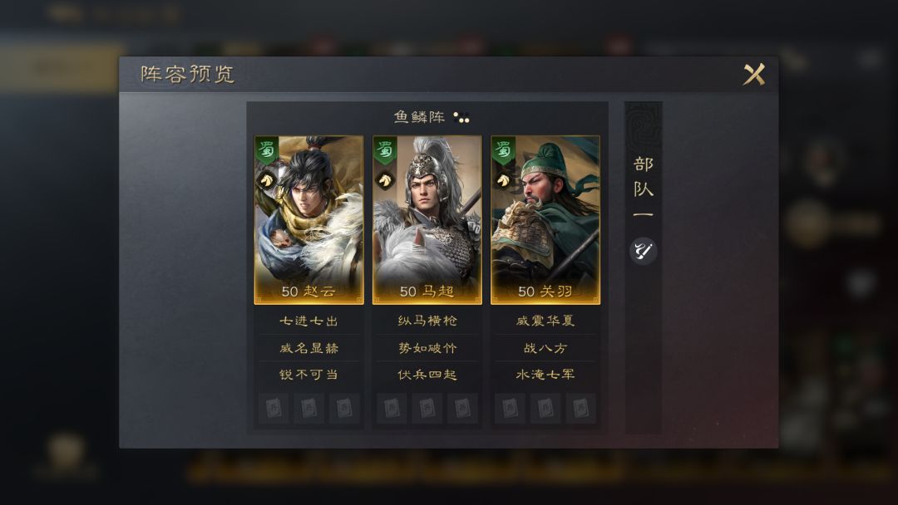Close the 阵容预览 dialog
Screen dimensions: 898x505
point(753,75)
